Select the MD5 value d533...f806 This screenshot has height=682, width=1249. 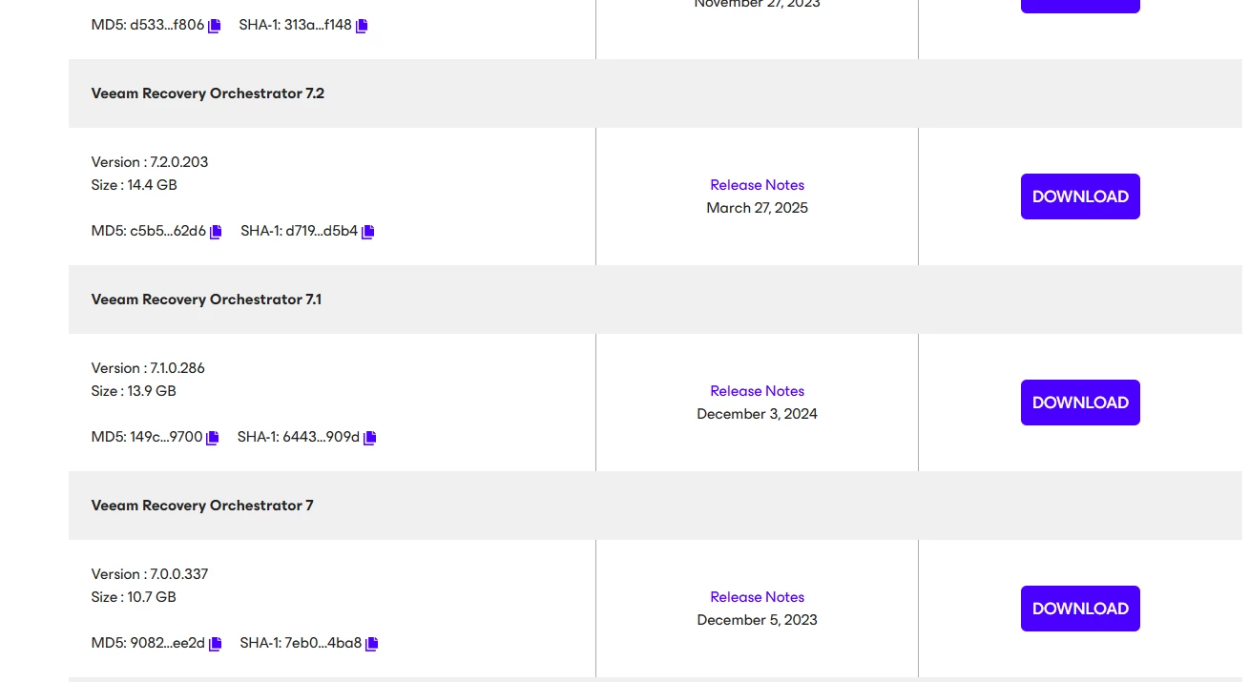[167, 25]
